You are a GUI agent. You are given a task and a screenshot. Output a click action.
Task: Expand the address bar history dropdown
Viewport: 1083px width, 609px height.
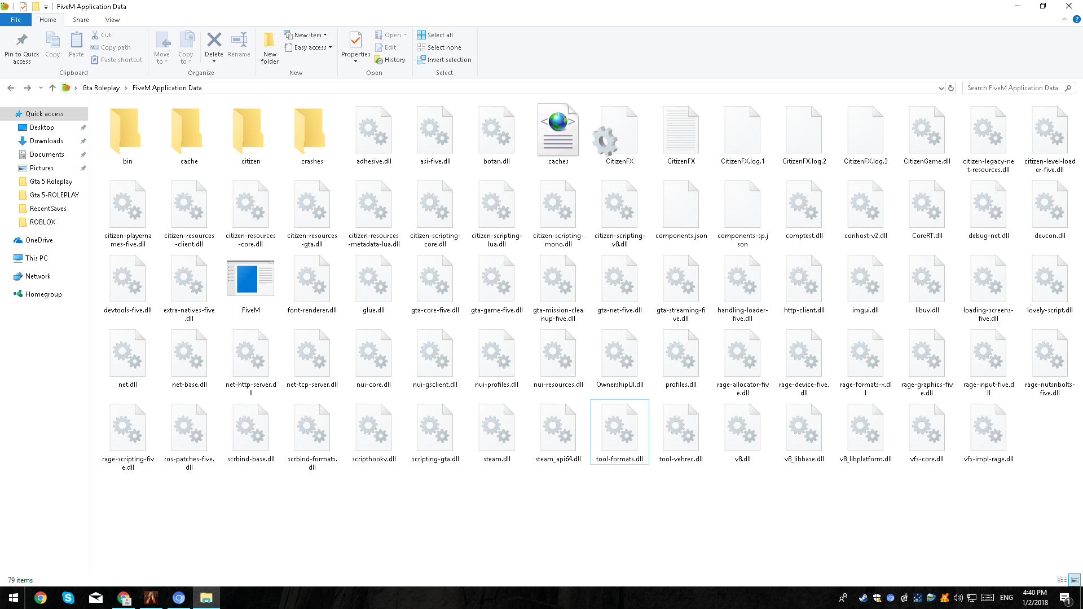[941, 88]
